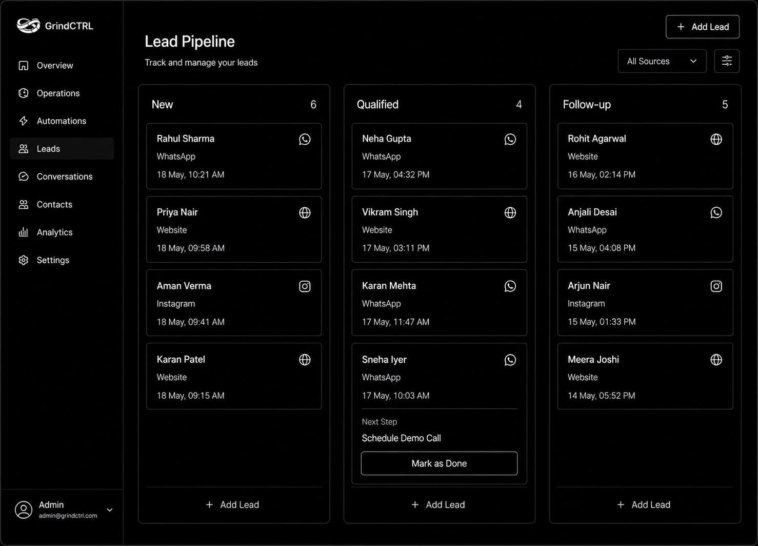Open Settings from its gear icon
The height and width of the screenshot is (546, 758).
24,260
